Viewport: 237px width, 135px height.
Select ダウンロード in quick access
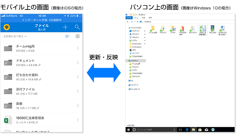[134, 34]
